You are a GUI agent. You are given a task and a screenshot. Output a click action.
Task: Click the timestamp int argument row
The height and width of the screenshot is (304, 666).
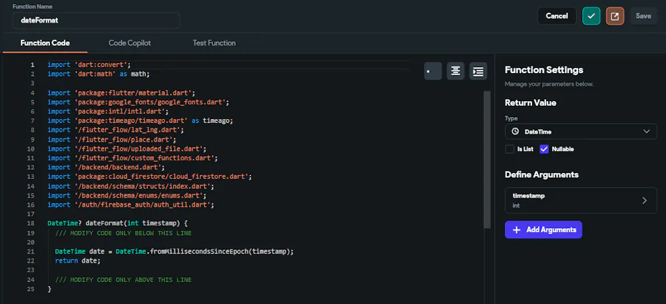[581, 200]
